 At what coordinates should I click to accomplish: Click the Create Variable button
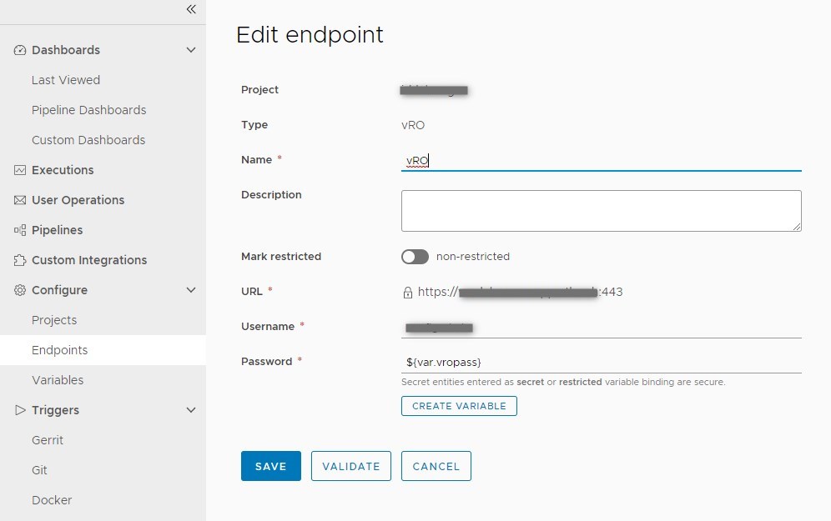point(459,406)
